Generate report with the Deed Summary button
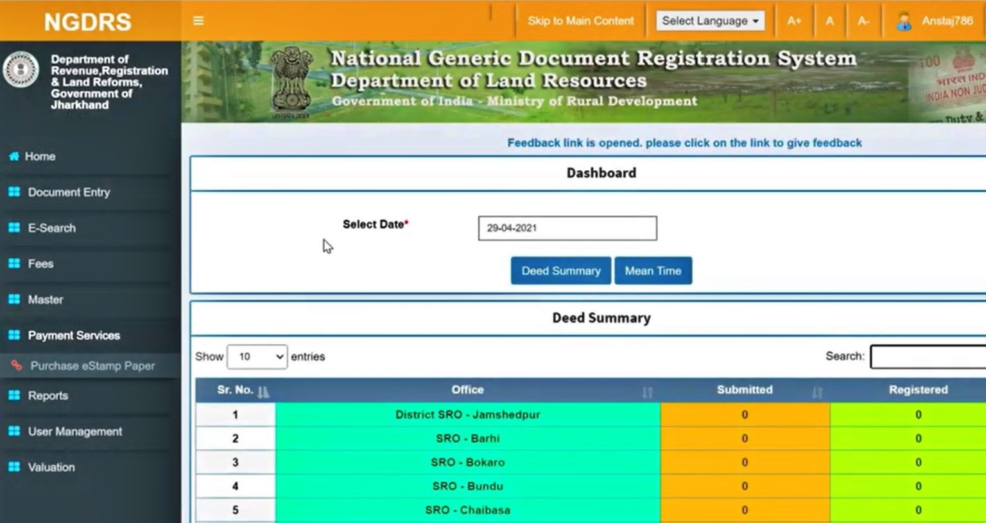This screenshot has width=986, height=523. coord(560,270)
